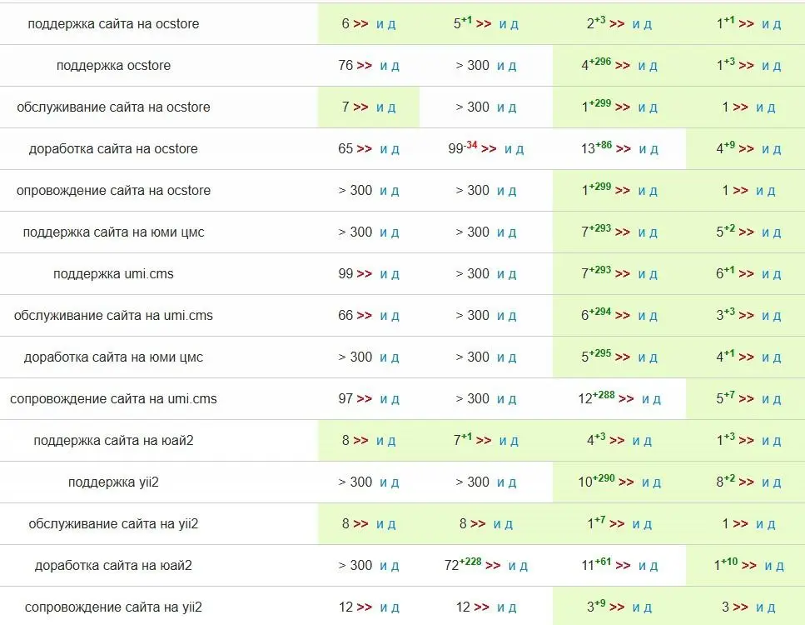The width and height of the screenshot is (805, 625).
Task: Open 'д' link after > 300 in поддержка umi.cms row
Action: tap(512, 274)
